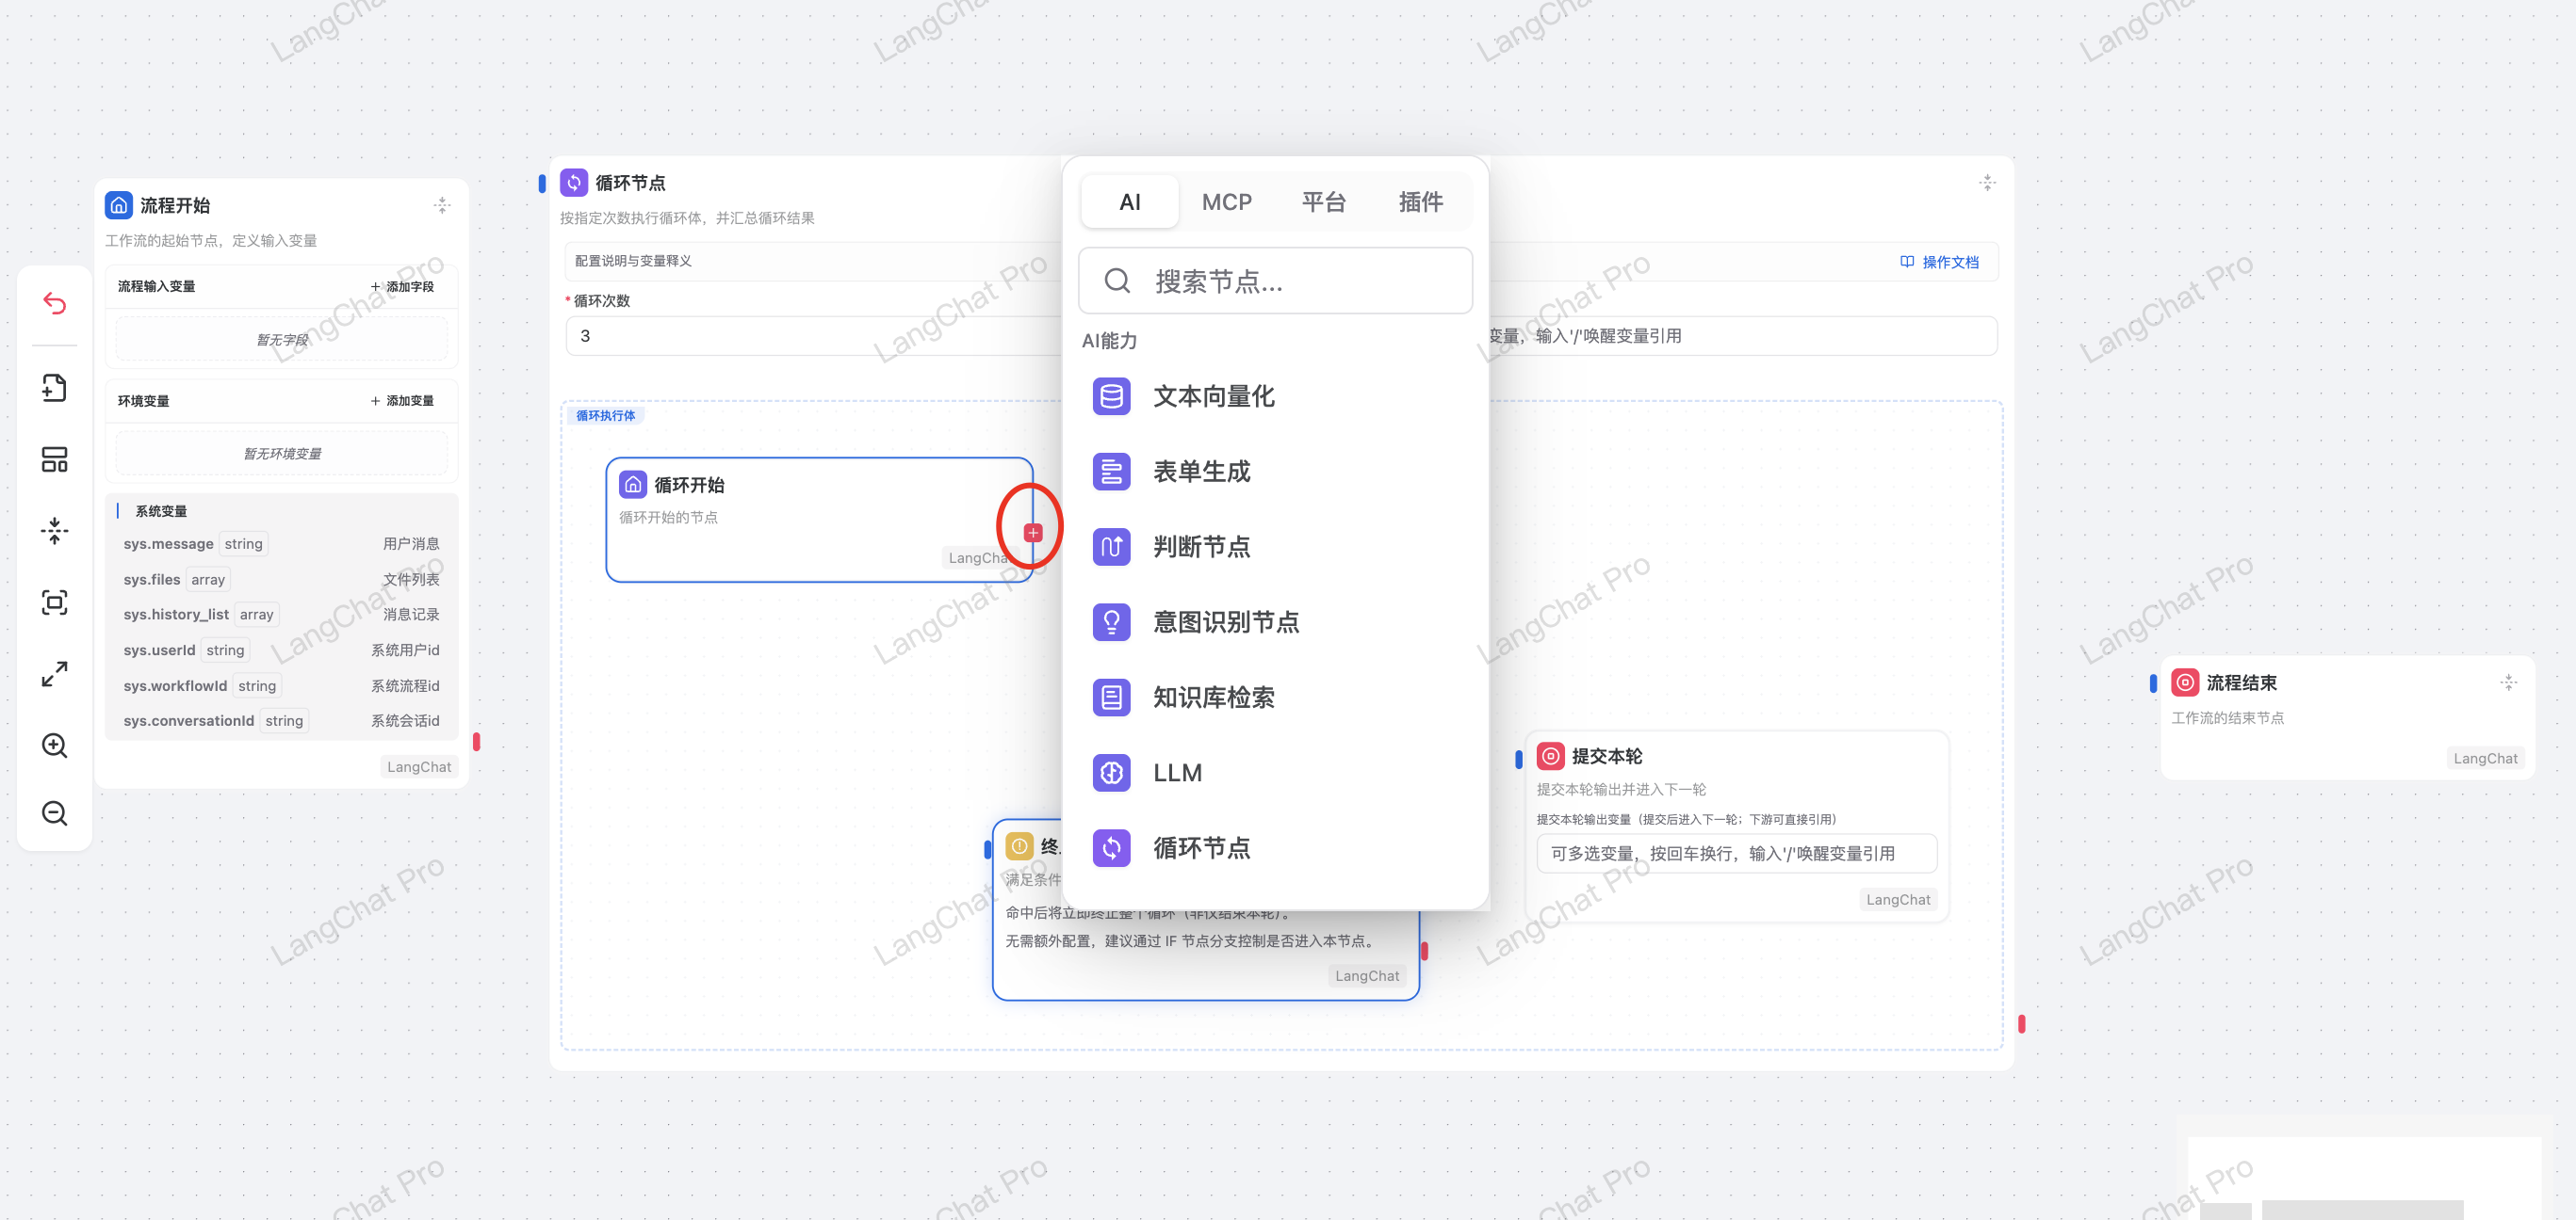Collapse the 循环节点 panel
Screen dimensions: 2576x1220
[x=1987, y=182]
